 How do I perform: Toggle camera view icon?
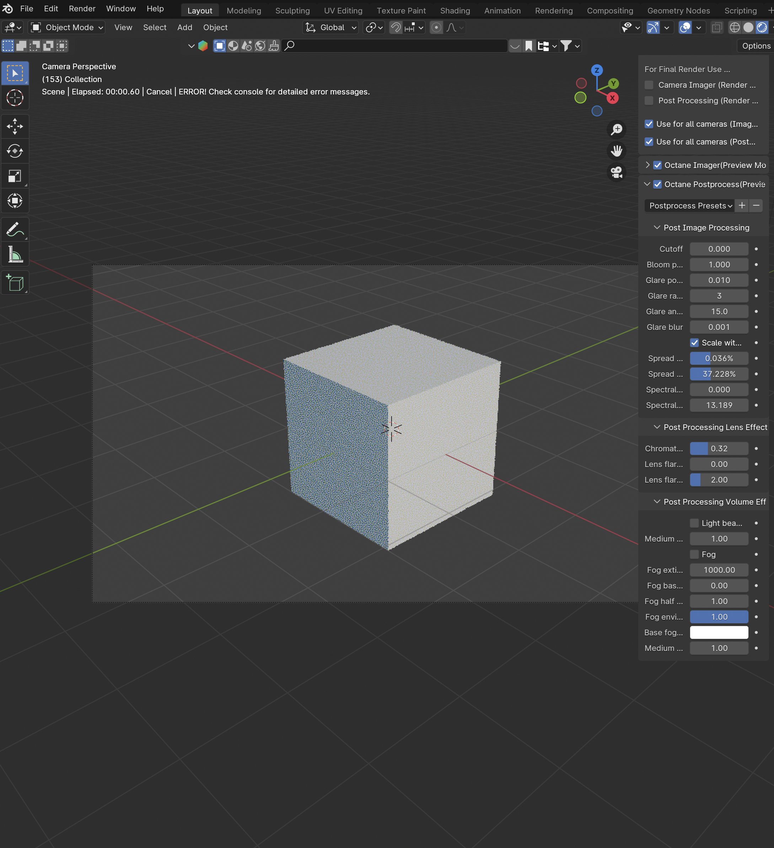click(x=617, y=172)
